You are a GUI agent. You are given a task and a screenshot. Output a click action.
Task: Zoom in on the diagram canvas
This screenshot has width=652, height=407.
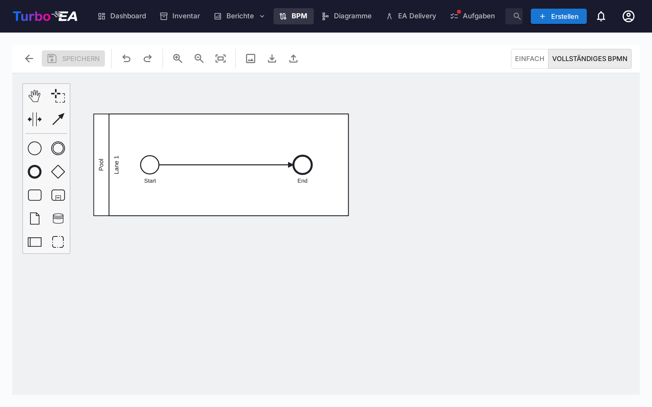[178, 59]
